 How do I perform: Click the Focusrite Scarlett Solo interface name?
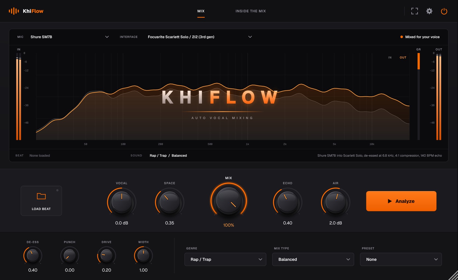tap(181, 37)
